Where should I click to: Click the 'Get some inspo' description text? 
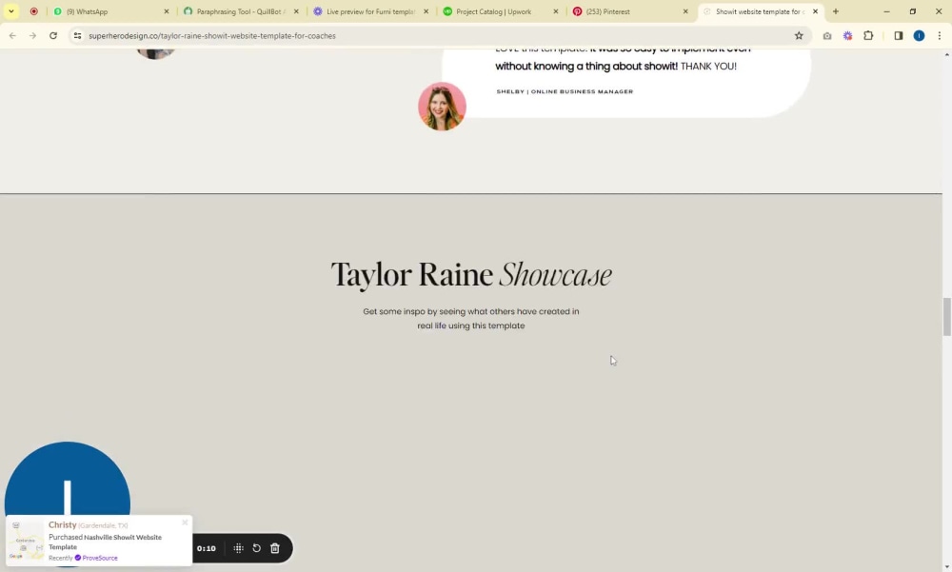tap(471, 318)
